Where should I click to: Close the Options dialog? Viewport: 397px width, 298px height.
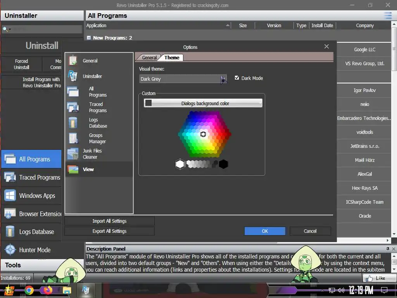pos(326,47)
